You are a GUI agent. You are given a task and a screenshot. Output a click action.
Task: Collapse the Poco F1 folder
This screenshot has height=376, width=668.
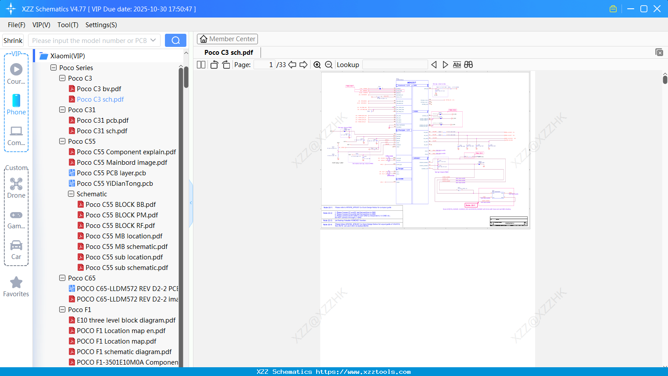click(x=62, y=309)
